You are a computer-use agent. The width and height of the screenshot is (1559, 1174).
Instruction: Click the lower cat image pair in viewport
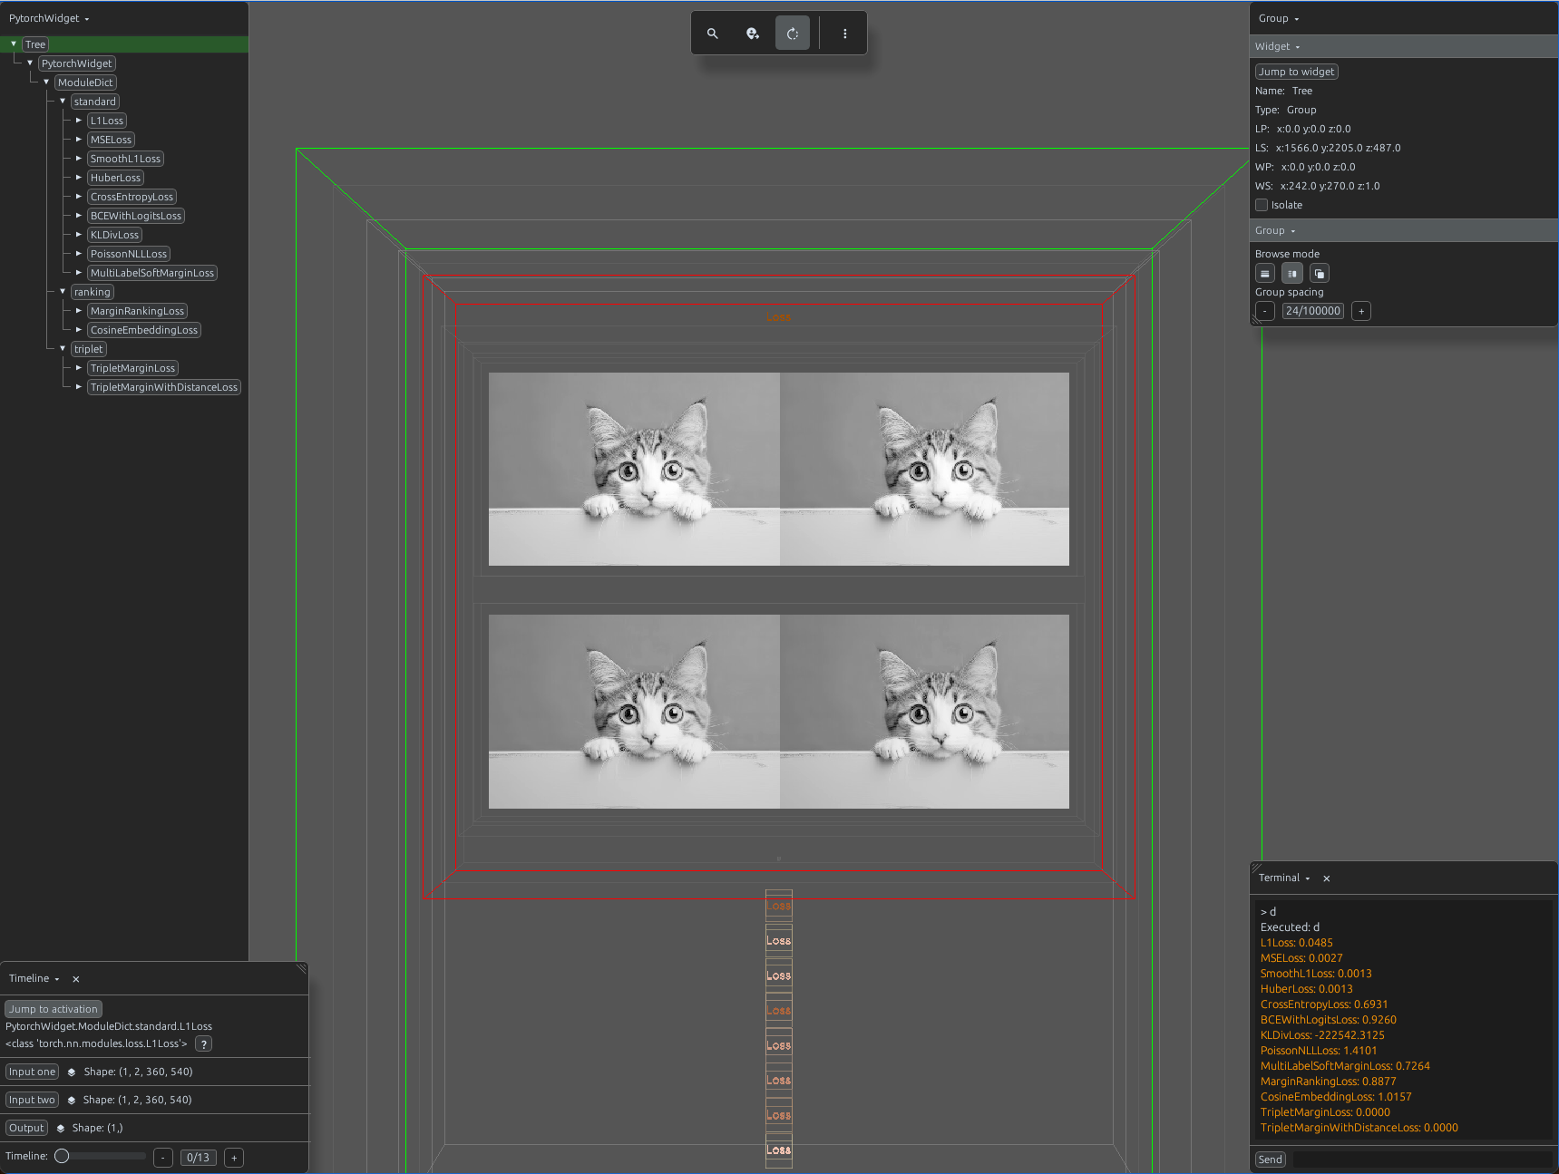pyautogui.click(x=779, y=712)
